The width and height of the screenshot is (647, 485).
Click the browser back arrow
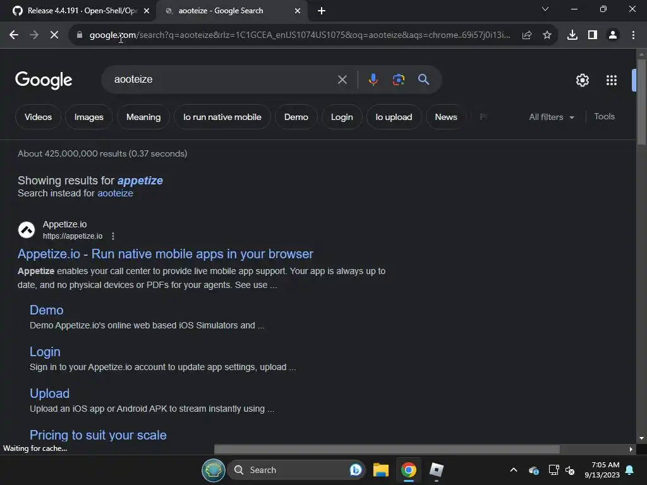click(x=14, y=35)
